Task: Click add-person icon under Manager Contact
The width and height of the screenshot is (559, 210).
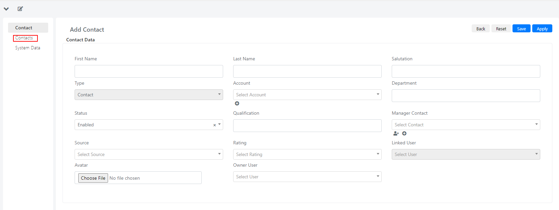Action: [x=396, y=133]
